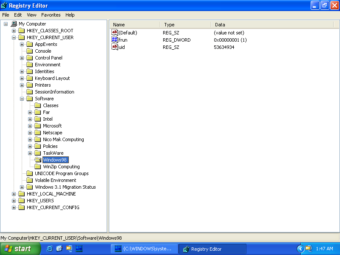Expand the Printers key
340x255 pixels.
[x=22, y=85]
